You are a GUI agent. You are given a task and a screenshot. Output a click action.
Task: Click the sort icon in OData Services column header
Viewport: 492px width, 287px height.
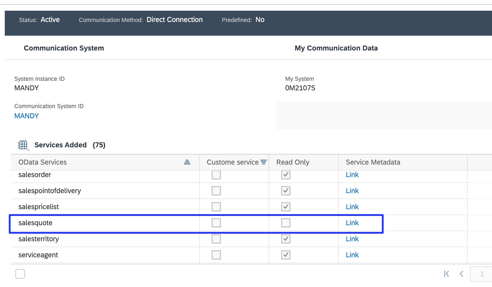coord(187,162)
